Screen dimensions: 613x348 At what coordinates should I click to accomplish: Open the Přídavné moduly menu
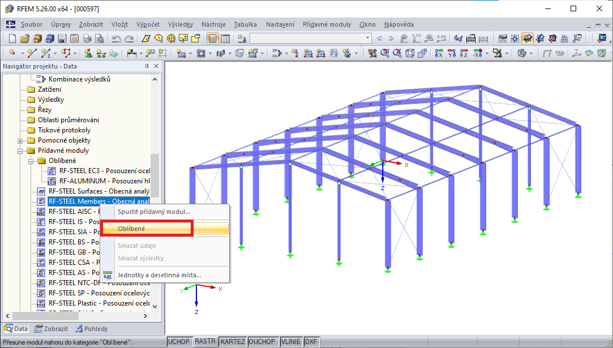coord(327,24)
